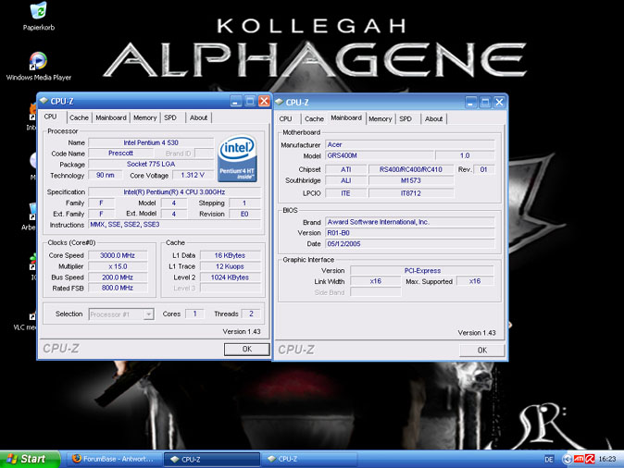Minimize the left CPU-Z window

[x=235, y=102]
